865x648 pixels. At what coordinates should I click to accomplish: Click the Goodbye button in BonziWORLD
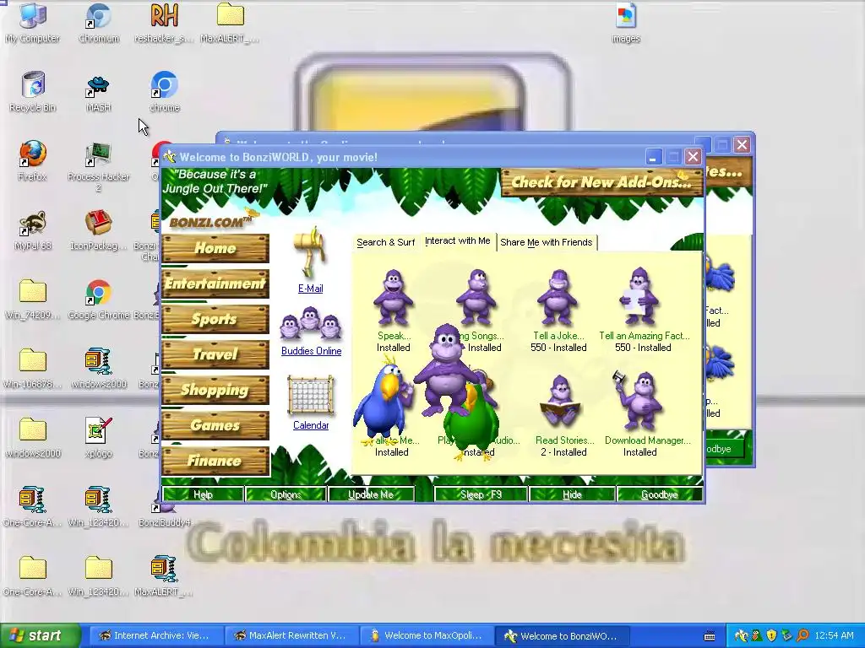(659, 494)
